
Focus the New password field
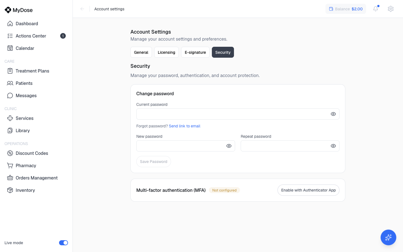click(x=186, y=146)
